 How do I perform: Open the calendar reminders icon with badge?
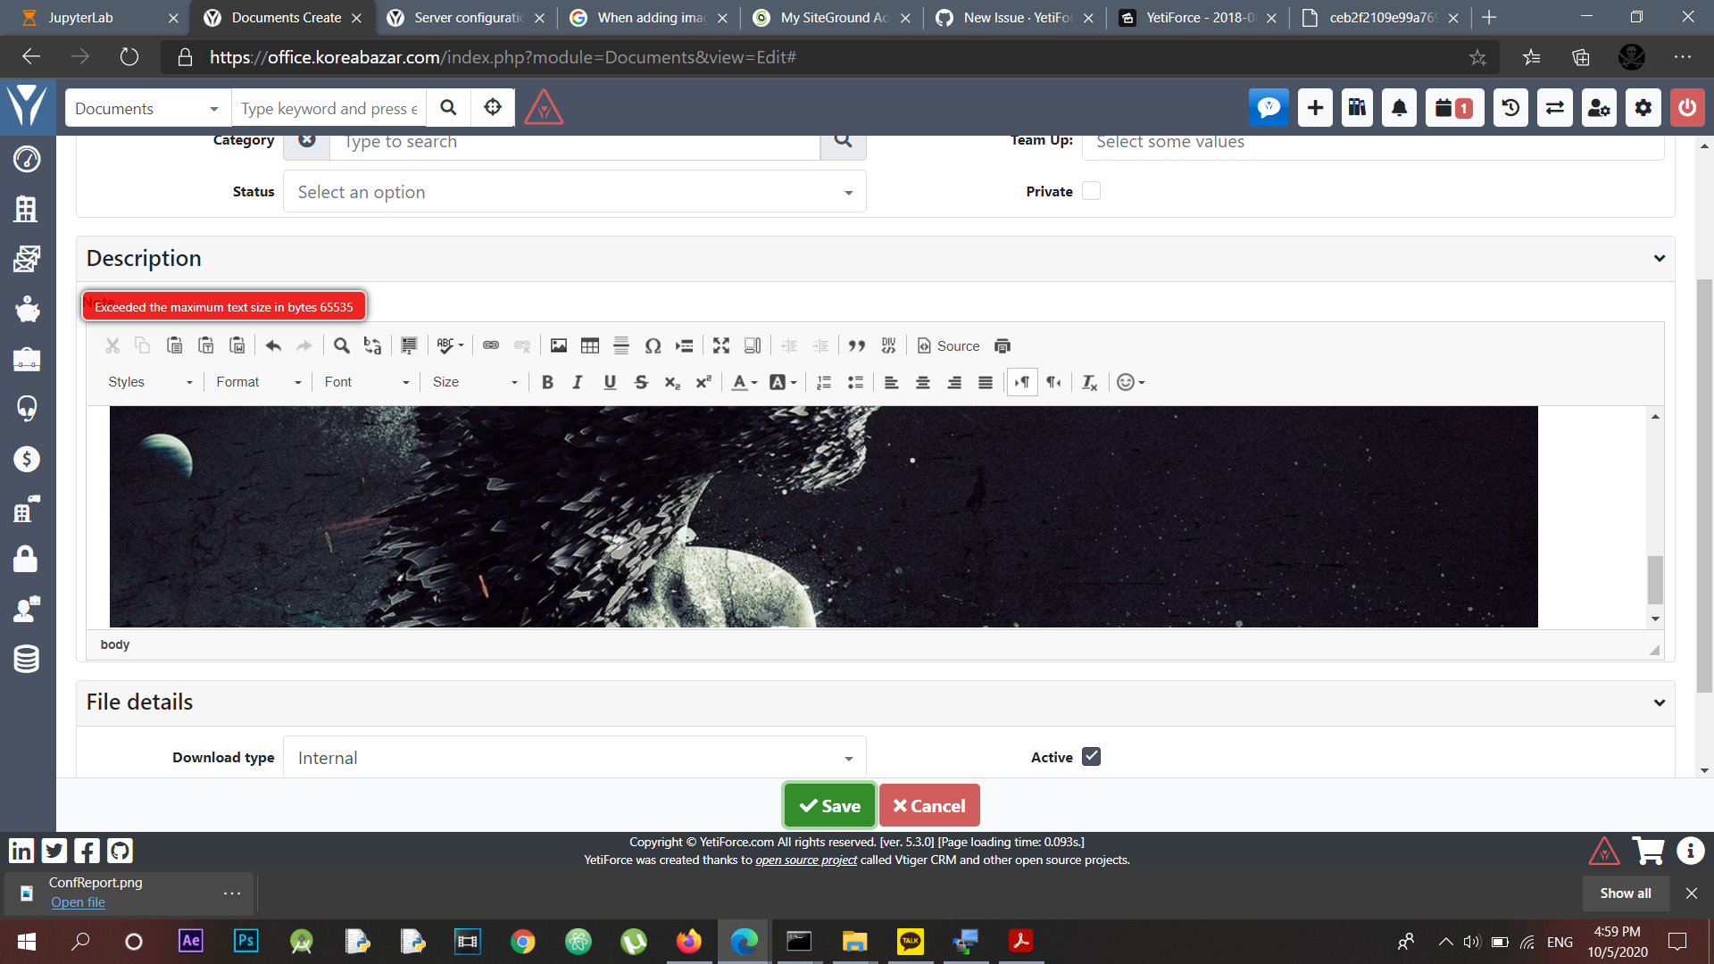click(1453, 108)
